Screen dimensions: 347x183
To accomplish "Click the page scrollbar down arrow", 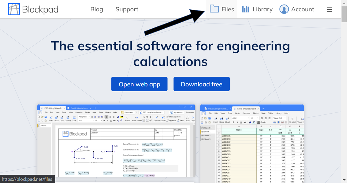I will 344,180.
